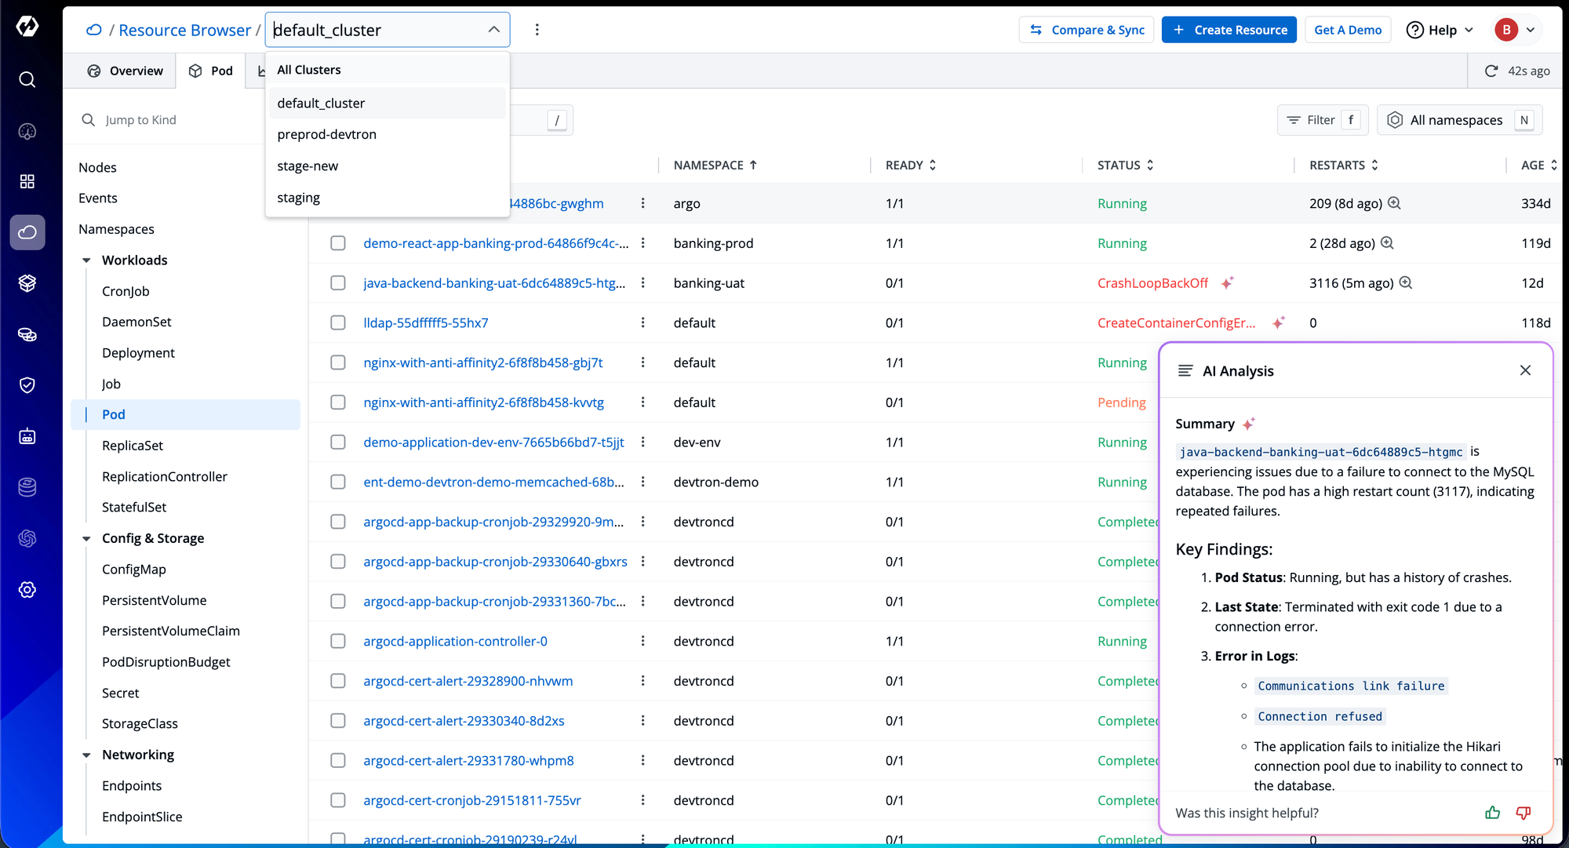The height and width of the screenshot is (848, 1569).
Task: Select checkbox for nginx-with-anti-affinity2 gbj7t pod
Action: point(338,362)
